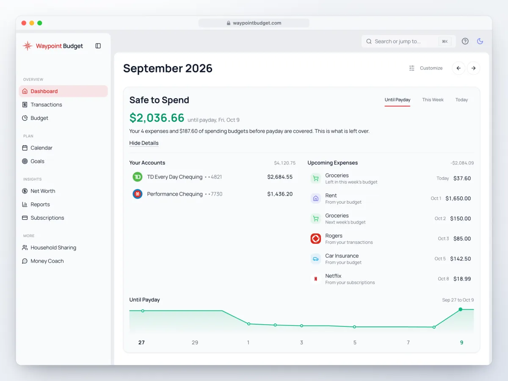Collapse the sidebar panel icon
This screenshot has width=508, height=381.
coord(98,46)
